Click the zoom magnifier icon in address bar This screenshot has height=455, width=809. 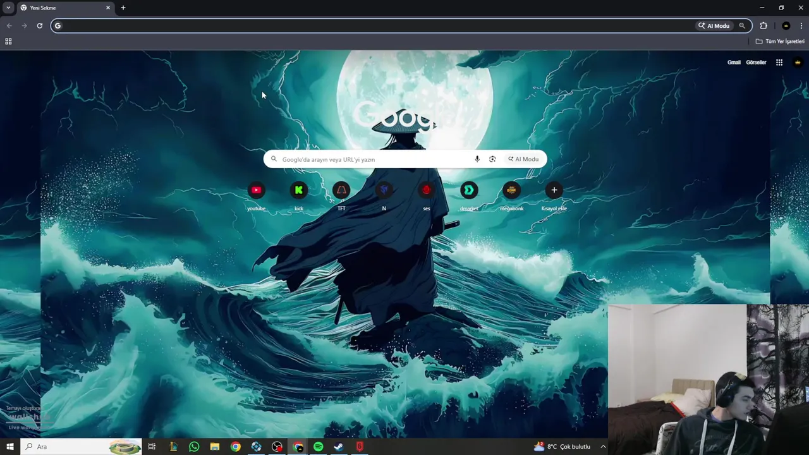point(742,26)
